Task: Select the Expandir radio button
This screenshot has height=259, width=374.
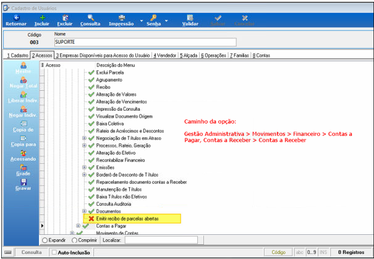Action: pos(45,240)
